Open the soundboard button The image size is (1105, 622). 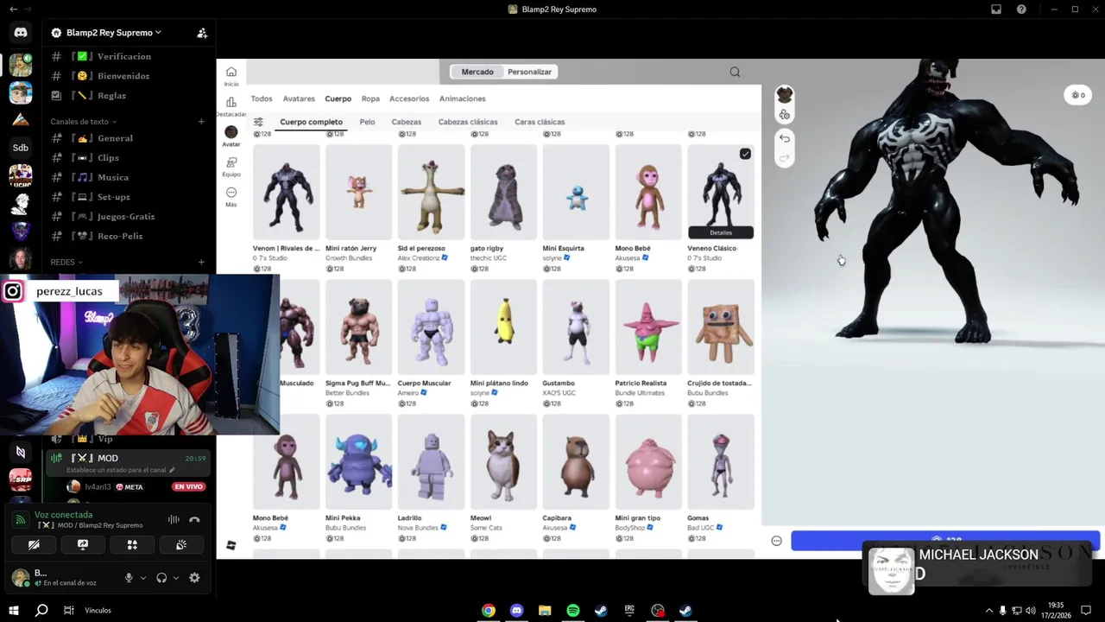coord(181,545)
